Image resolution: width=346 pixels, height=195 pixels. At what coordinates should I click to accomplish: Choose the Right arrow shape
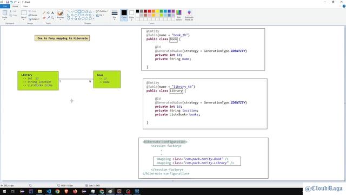pyautogui.click(x=83, y=15)
